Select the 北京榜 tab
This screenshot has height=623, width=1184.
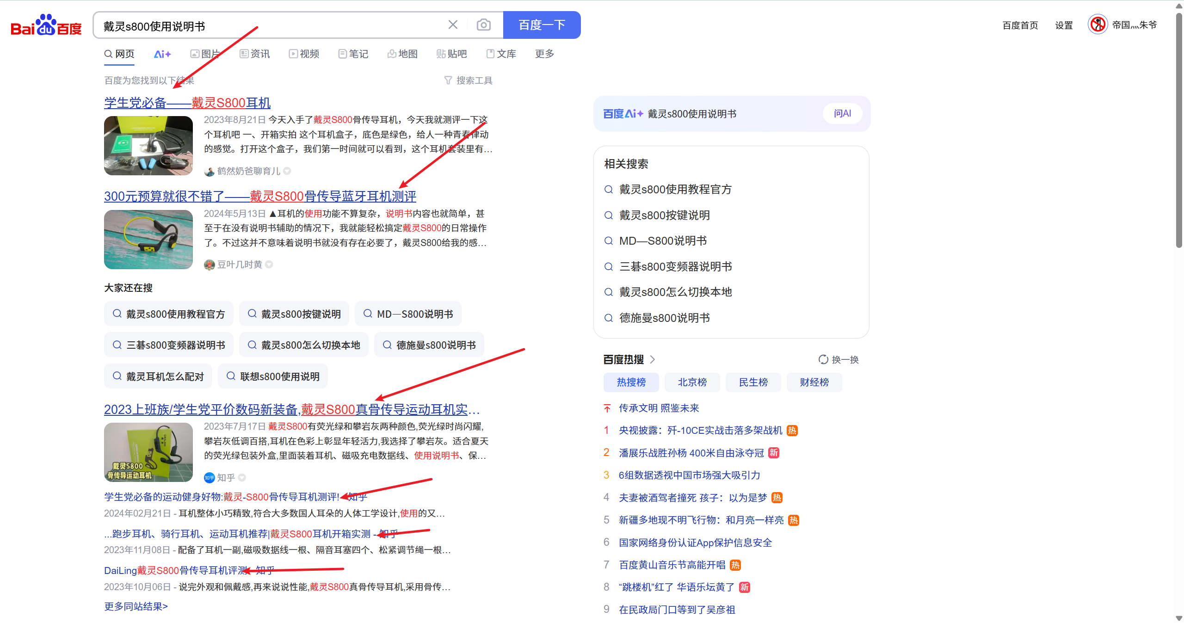tap(692, 382)
